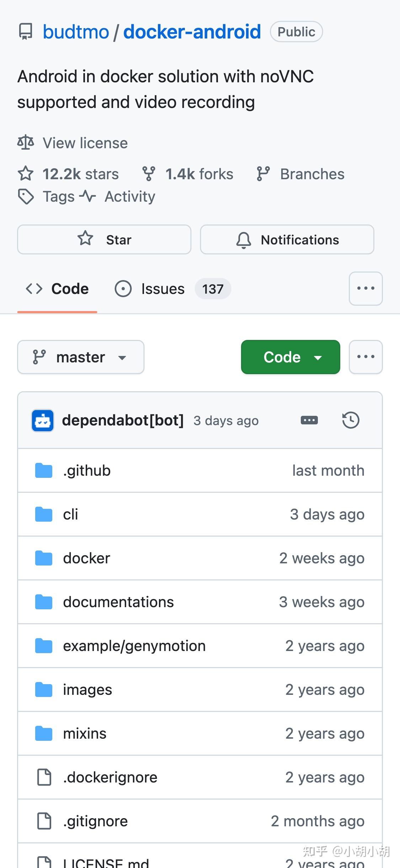Open the Tags link
This screenshot has height=868, width=400.
point(59,196)
